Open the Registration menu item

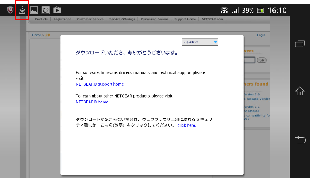click(x=62, y=19)
